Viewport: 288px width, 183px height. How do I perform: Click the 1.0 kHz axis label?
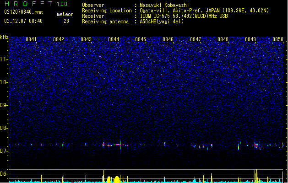[x=4, y=82]
